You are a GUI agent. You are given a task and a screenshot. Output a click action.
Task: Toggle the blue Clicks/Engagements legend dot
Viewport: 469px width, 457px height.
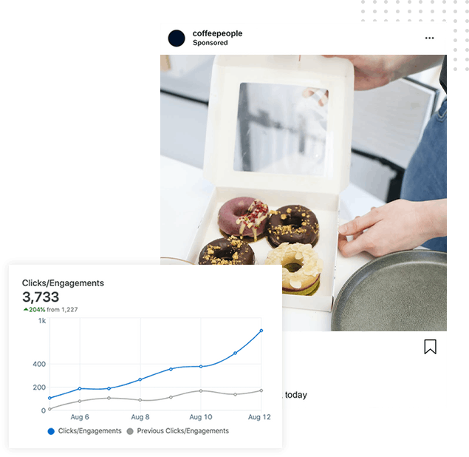[51, 431]
